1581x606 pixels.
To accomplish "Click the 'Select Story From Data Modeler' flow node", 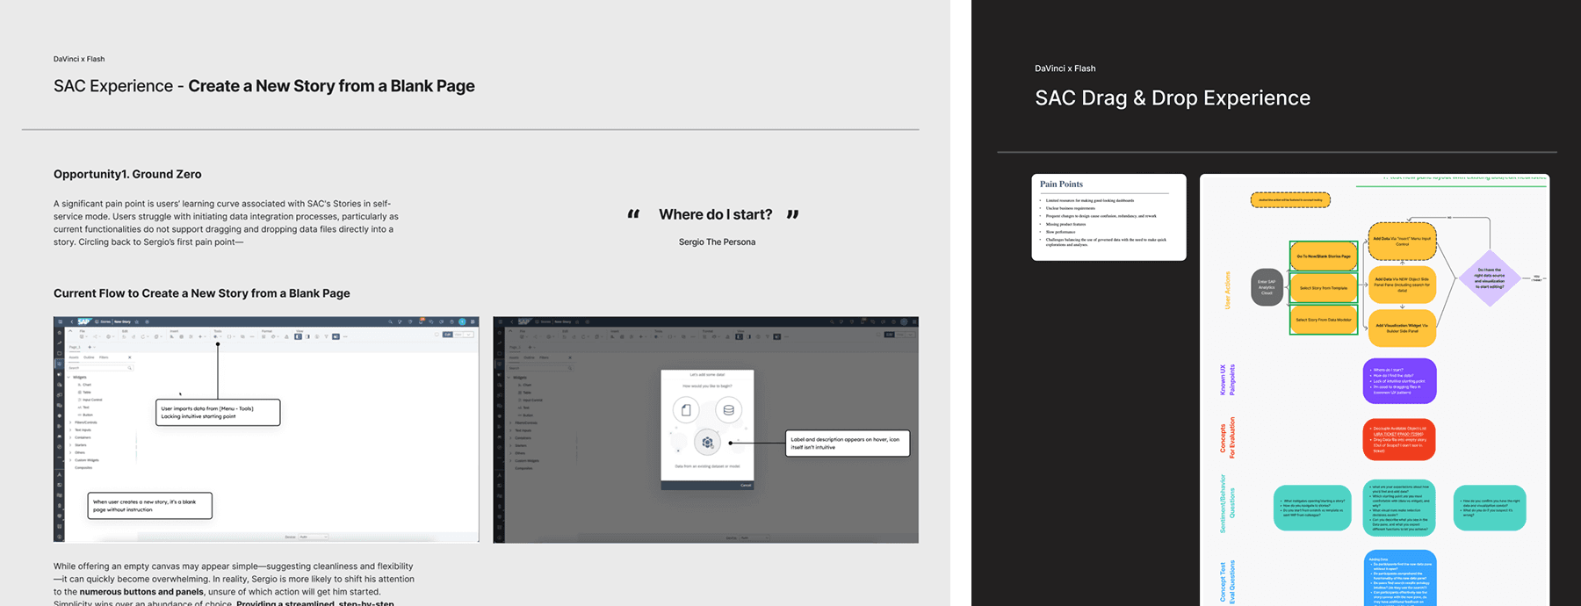I will click(1324, 320).
